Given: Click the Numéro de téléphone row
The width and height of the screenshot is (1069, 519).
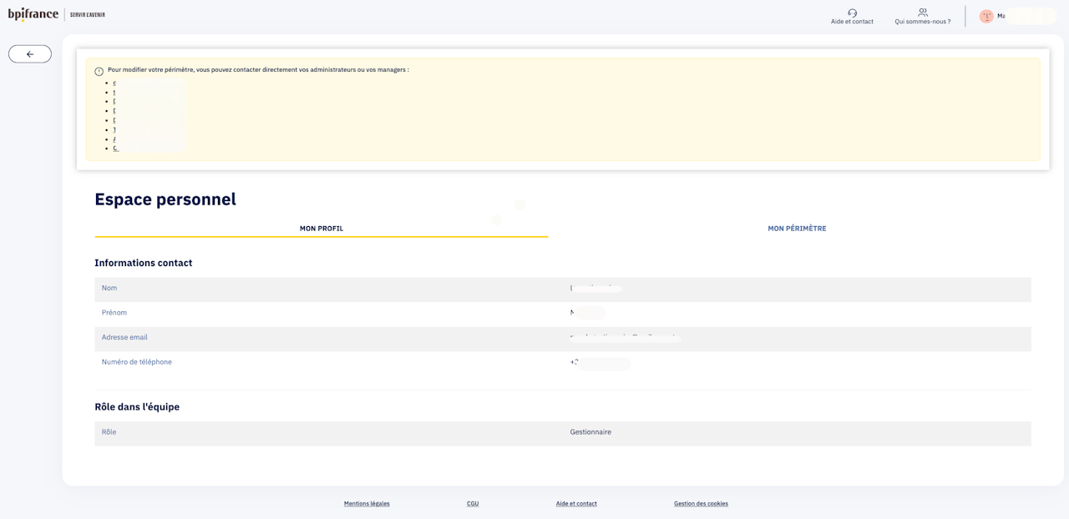Looking at the screenshot, I should coord(563,363).
